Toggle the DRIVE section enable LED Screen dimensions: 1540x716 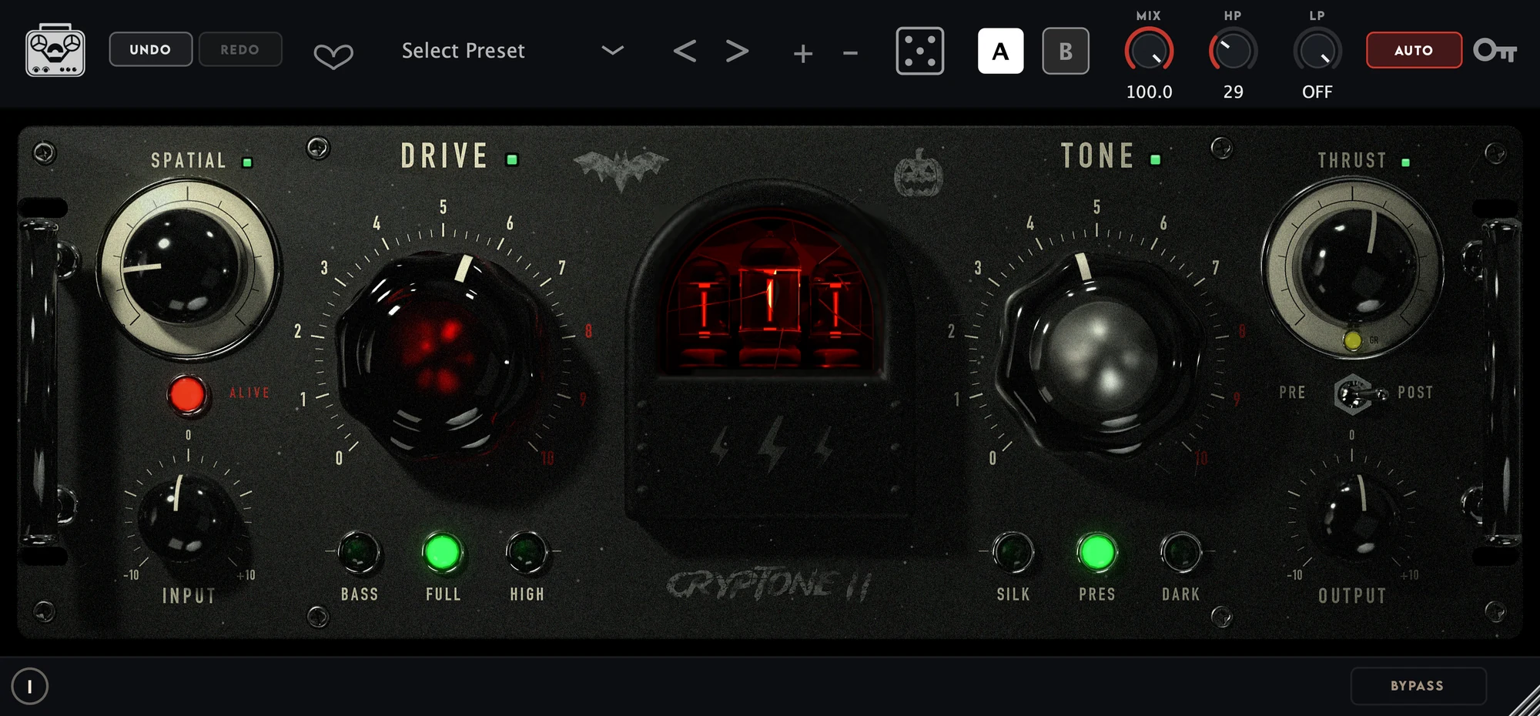coord(512,159)
